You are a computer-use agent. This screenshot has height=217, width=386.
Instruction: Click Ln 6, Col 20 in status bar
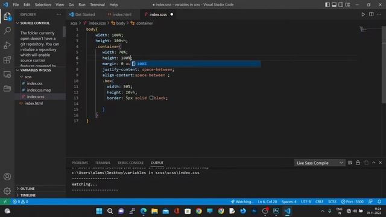(x=267, y=201)
